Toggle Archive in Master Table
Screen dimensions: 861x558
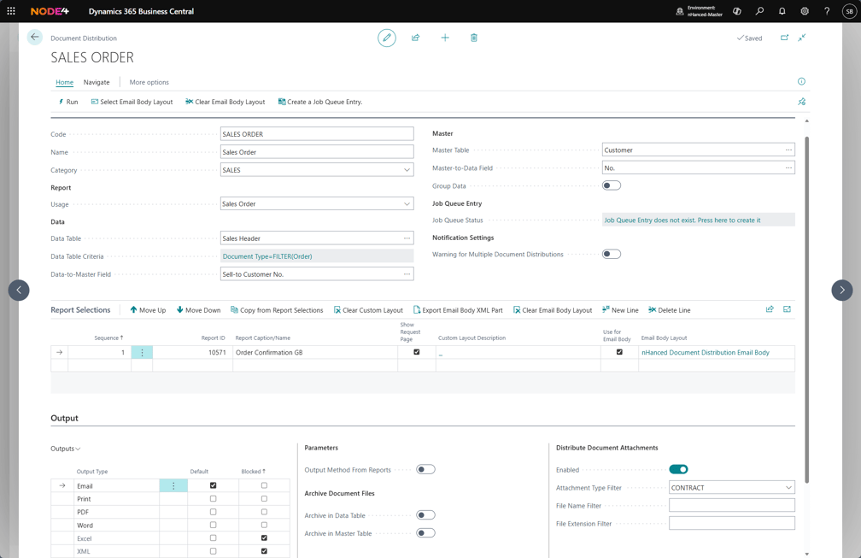pos(425,532)
